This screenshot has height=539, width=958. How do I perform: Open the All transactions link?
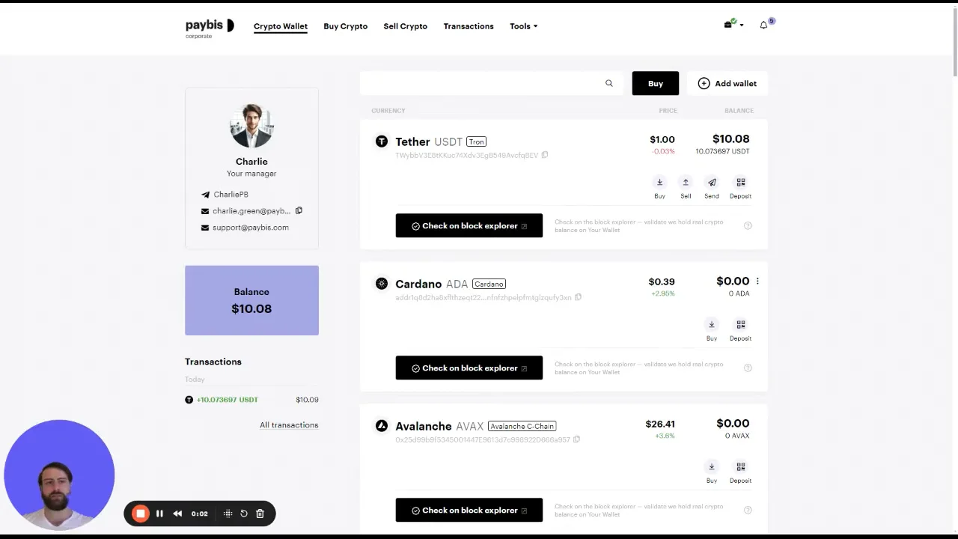[289, 425]
